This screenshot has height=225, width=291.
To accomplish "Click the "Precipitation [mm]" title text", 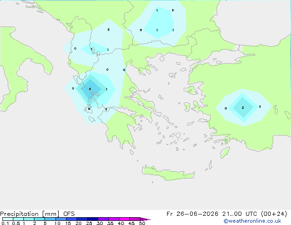I will pyautogui.click(x=30, y=214).
